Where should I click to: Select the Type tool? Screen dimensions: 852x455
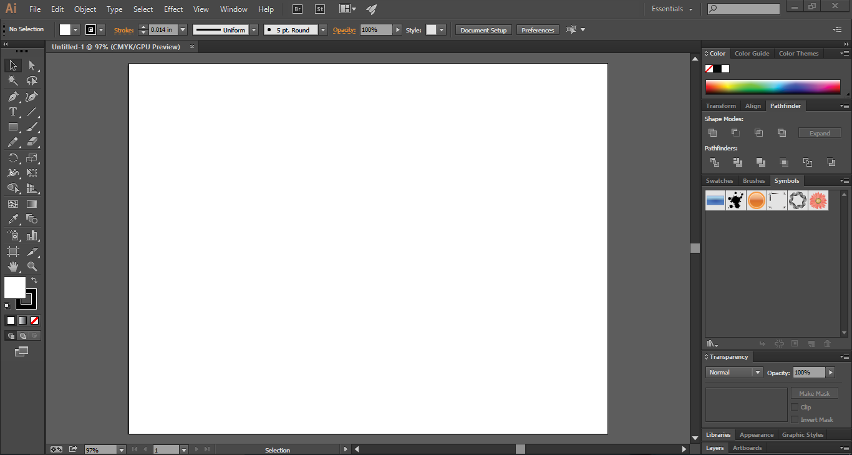click(13, 112)
